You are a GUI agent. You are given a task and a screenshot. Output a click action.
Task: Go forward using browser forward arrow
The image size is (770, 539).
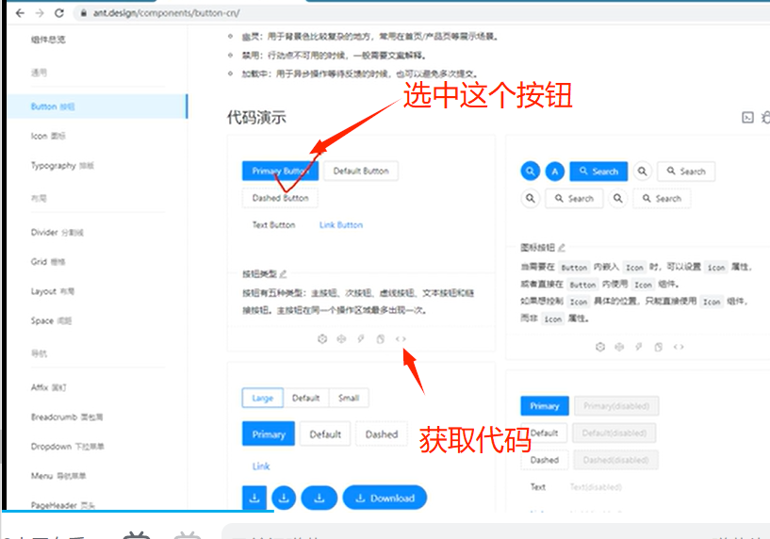[x=40, y=13]
